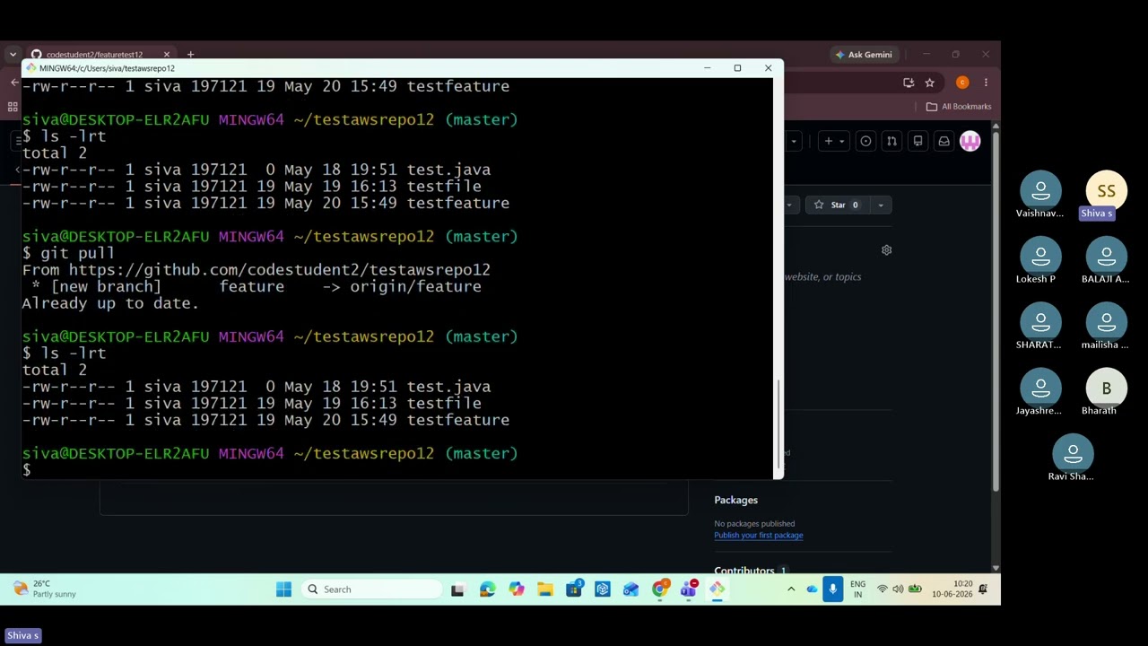Viewport: 1148px width, 646px height.
Task: Click the install app icon in address bar
Action: click(x=909, y=83)
